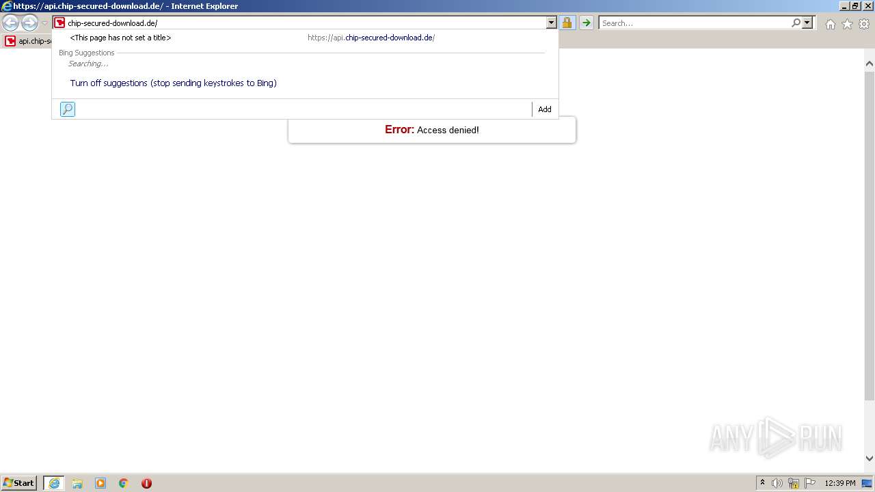875x492 pixels.
Task: Click the green Go arrow button
Action: click(x=586, y=23)
